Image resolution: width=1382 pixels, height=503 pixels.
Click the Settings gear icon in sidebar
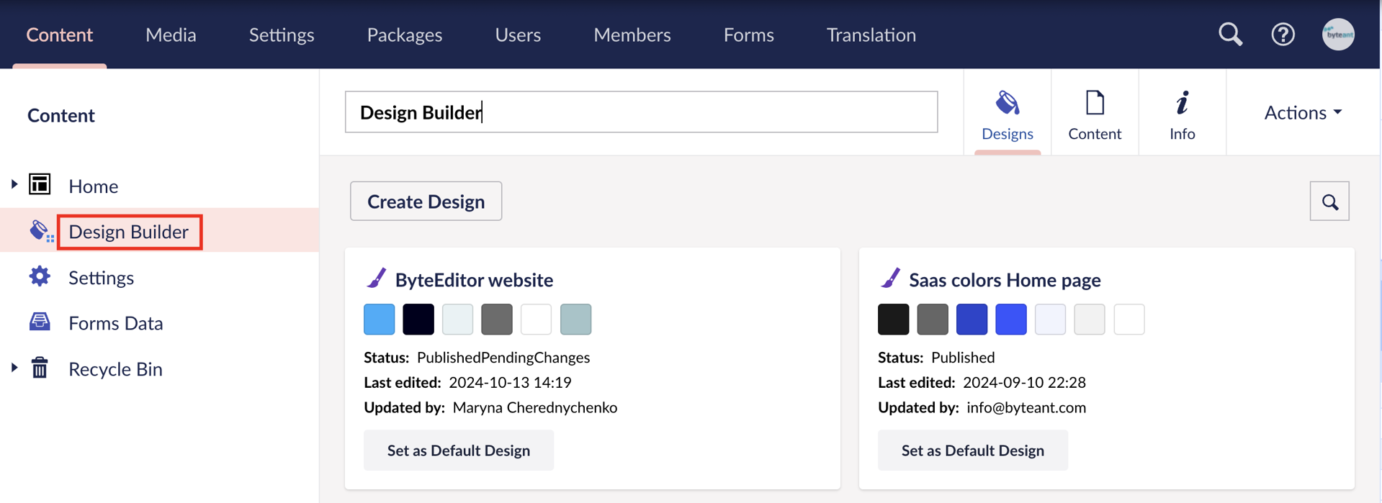[40, 277]
